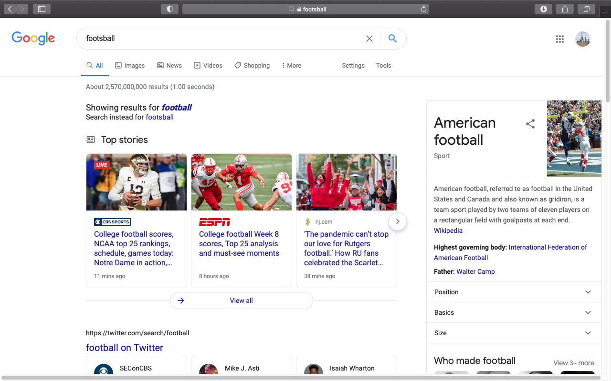The height and width of the screenshot is (381, 611).
Task: Expand the Basics section
Action: coord(514,312)
